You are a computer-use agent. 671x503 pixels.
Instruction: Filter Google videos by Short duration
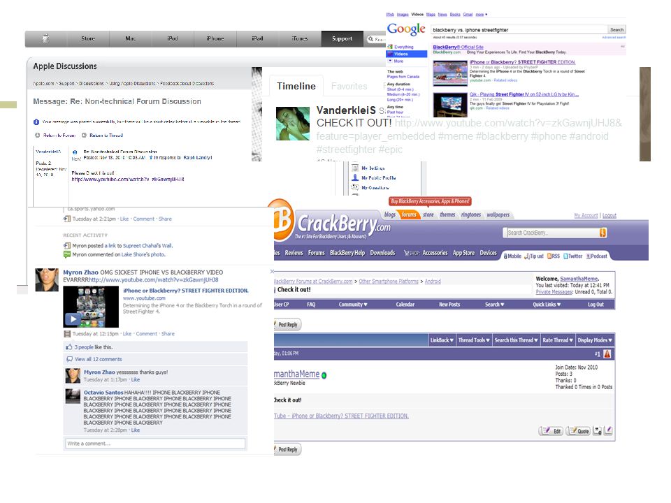coord(400,89)
